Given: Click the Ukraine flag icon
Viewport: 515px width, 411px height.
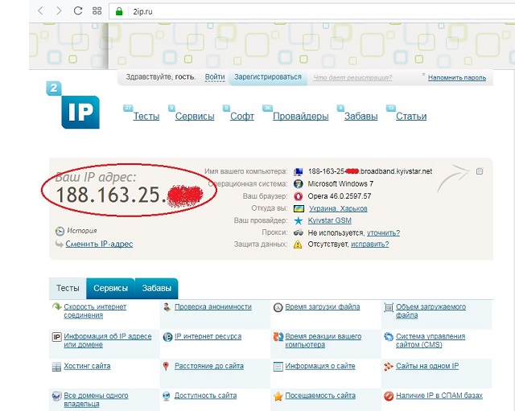Looking at the screenshot, I should (299, 208).
